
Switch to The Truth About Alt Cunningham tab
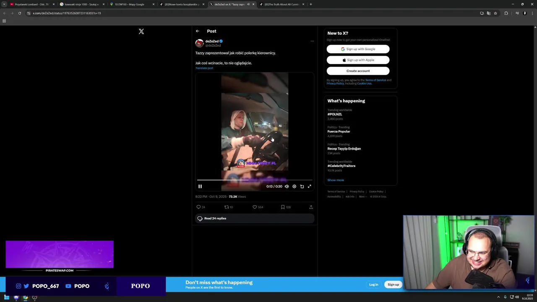282,4
